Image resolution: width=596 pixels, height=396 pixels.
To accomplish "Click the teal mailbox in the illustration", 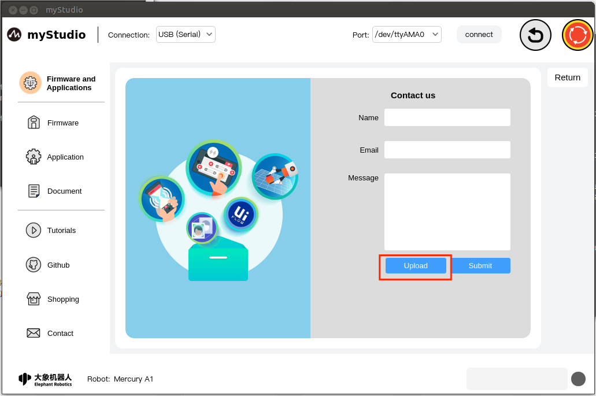I will coord(218,259).
